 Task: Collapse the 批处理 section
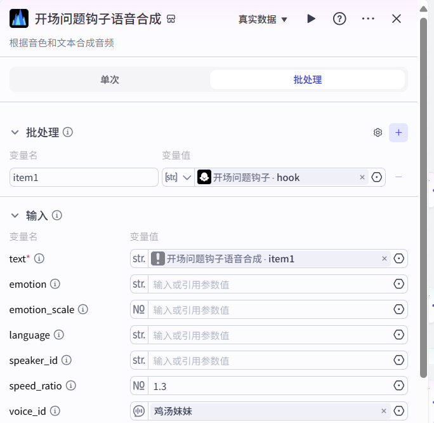click(15, 132)
